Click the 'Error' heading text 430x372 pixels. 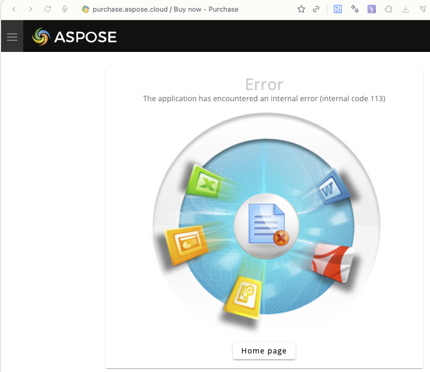[x=264, y=84]
